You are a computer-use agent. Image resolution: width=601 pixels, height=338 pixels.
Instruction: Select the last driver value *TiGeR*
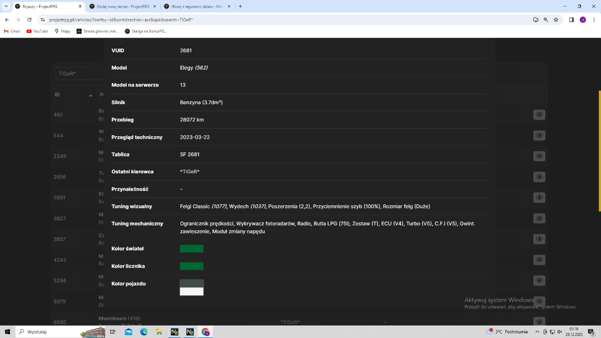[x=190, y=171]
